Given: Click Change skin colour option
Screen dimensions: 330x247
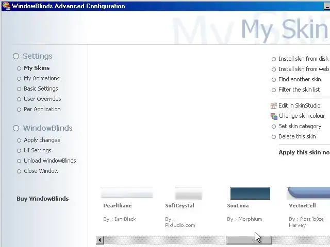Looking at the screenshot, I should [x=302, y=116].
